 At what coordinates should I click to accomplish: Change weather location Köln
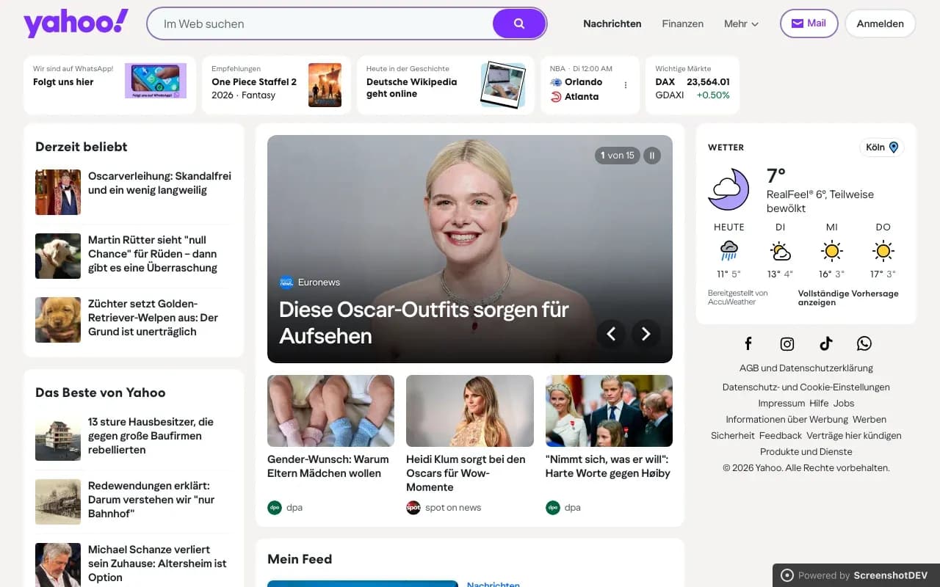(882, 147)
